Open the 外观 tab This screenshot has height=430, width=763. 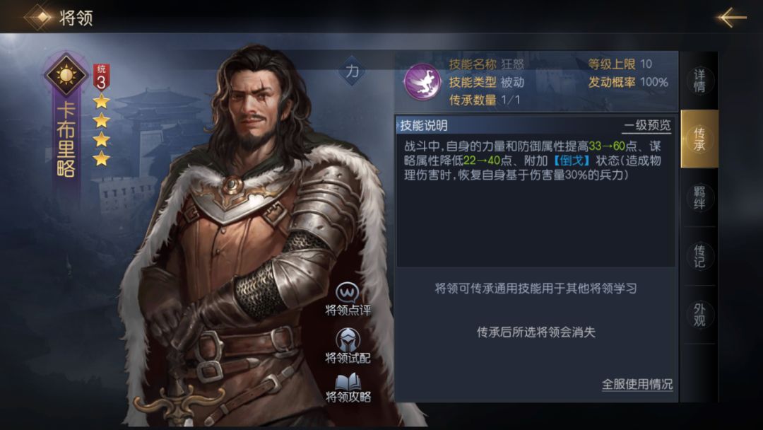point(699,315)
